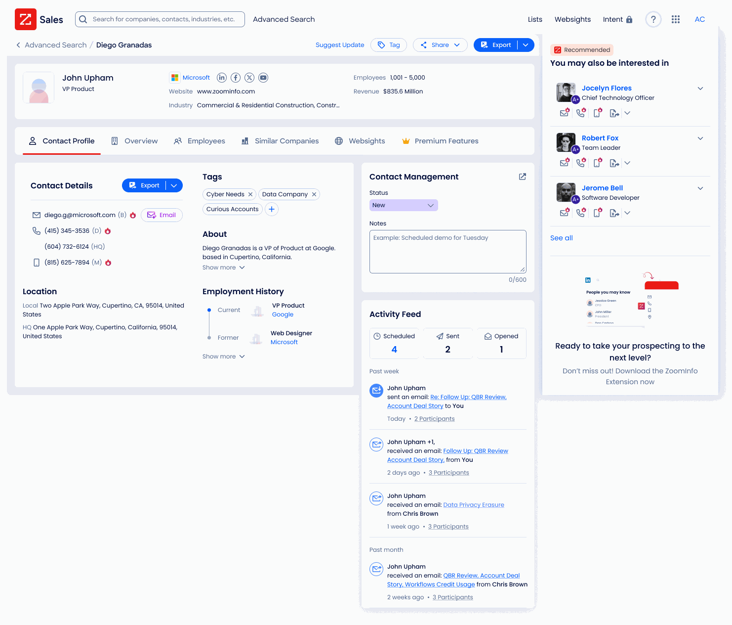Go back with the Advanced Search back arrow
Image resolution: width=732 pixels, height=625 pixels.
(x=18, y=45)
